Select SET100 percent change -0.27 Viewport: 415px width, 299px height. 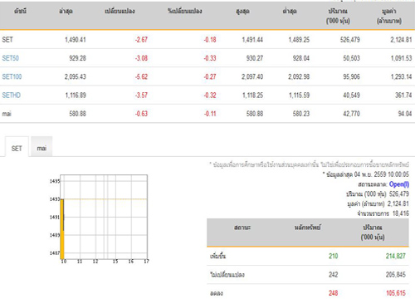[x=210, y=76]
